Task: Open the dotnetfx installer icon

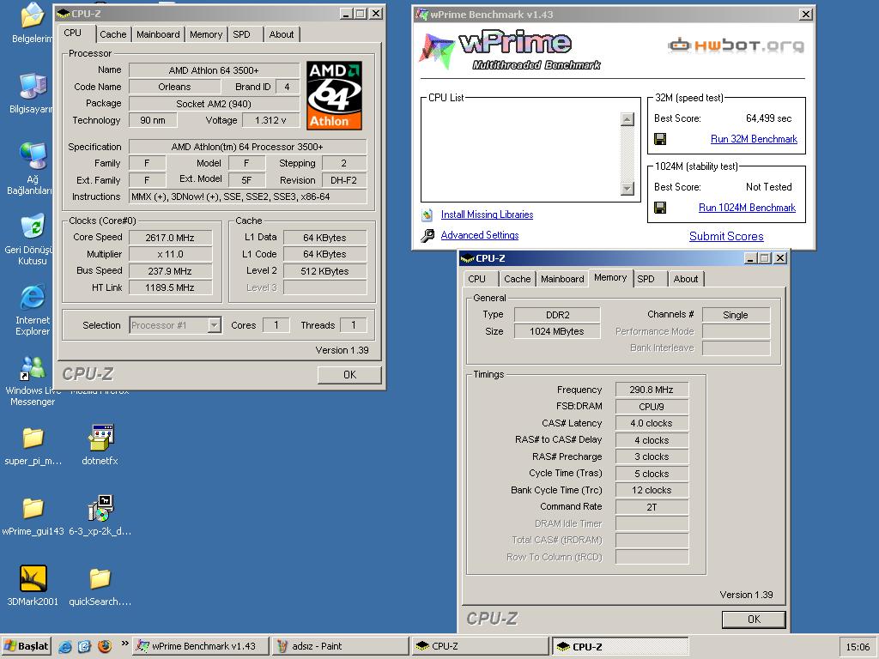Action: pos(101,438)
